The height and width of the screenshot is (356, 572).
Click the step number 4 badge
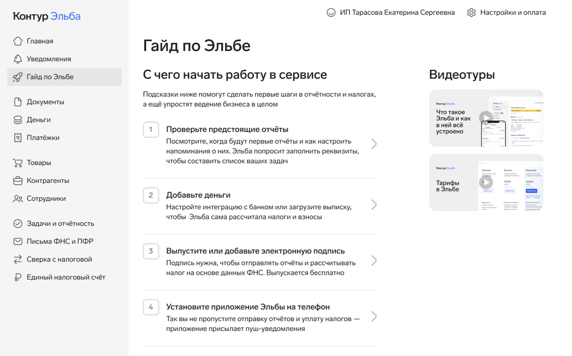151,307
